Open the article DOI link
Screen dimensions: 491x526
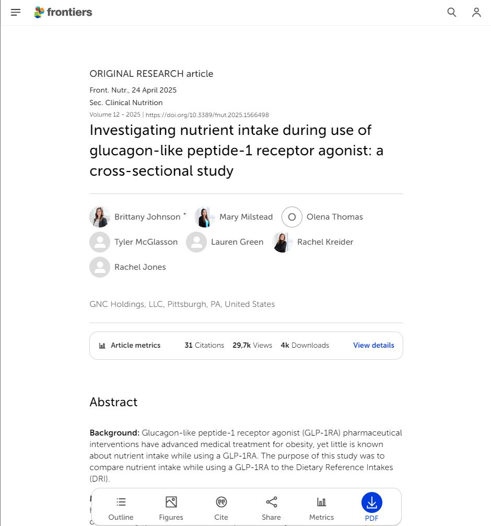[207, 115]
